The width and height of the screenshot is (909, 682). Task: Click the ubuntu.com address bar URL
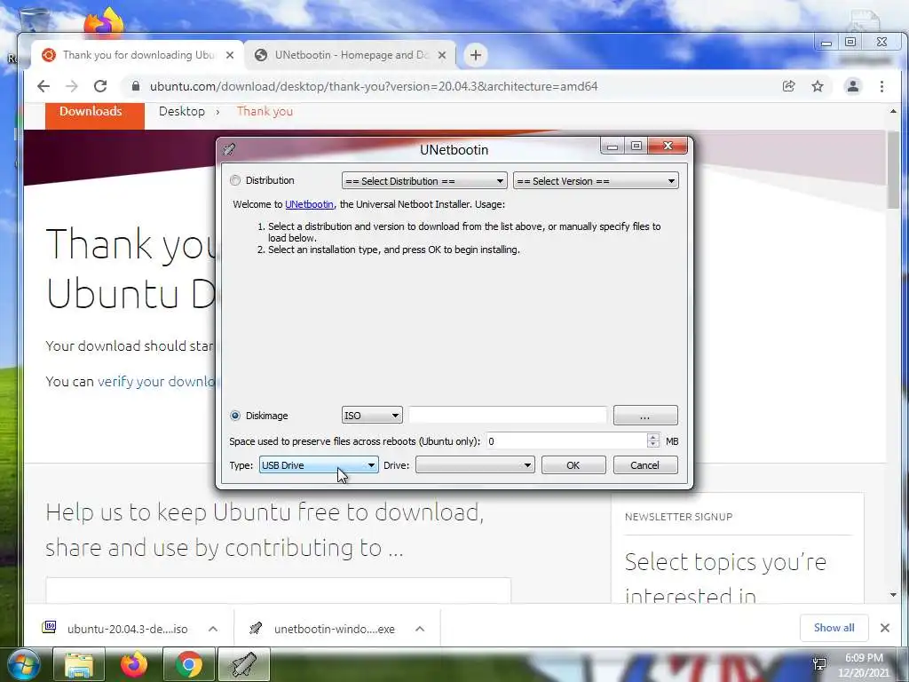pyautogui.click(x=374, y=86)
